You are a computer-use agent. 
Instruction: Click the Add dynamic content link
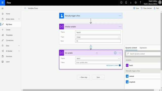112,65
